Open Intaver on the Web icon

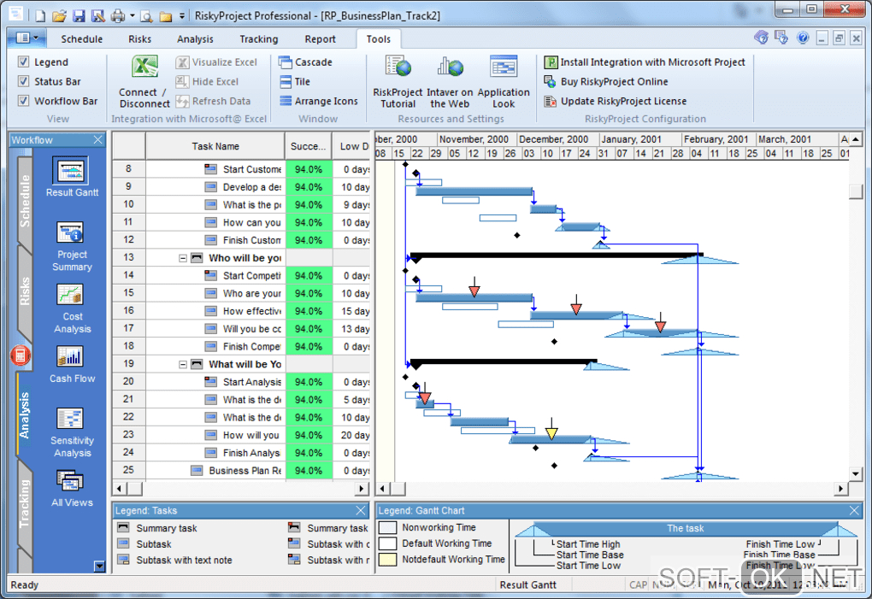click(450, 68)
